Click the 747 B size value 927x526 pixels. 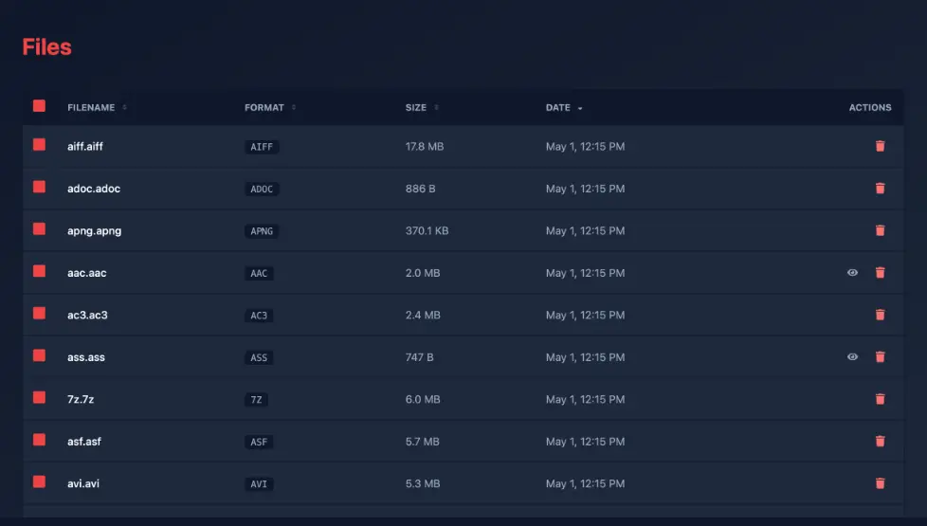419,357
